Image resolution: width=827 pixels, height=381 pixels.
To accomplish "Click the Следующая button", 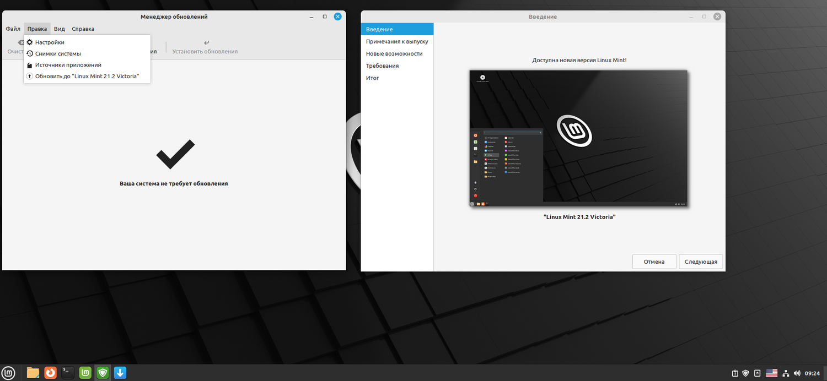I will pyautogui.click(x=701, y=262).
